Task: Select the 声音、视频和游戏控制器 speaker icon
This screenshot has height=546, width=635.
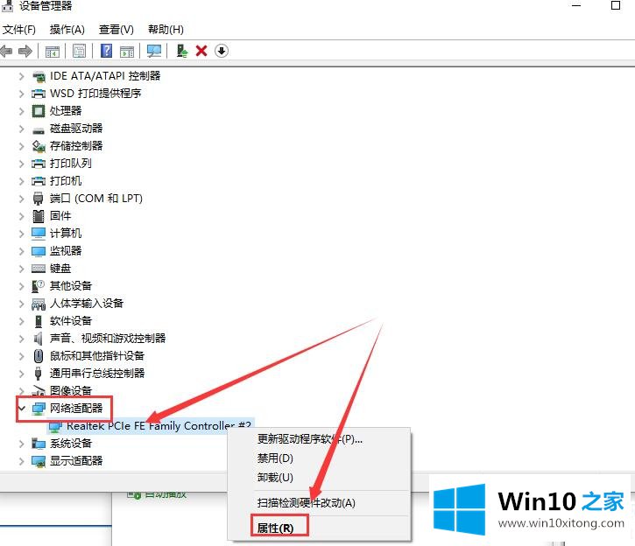Action: point(39,339)
